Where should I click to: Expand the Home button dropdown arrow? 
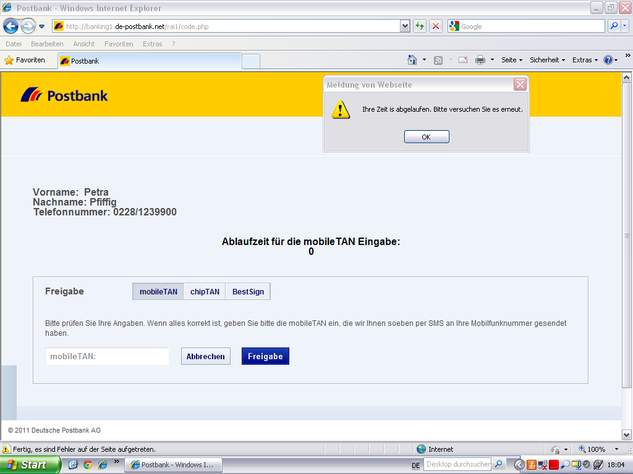click(424, 60)
